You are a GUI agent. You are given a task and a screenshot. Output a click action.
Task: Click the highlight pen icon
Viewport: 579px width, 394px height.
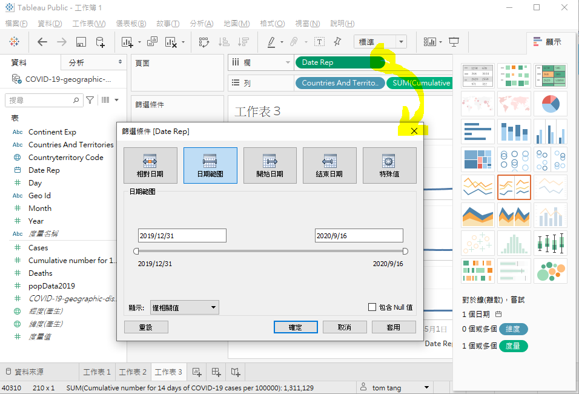[271, 42]
